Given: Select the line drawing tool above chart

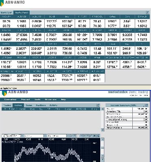Looking at the screenshot, I should coord(72,136).
